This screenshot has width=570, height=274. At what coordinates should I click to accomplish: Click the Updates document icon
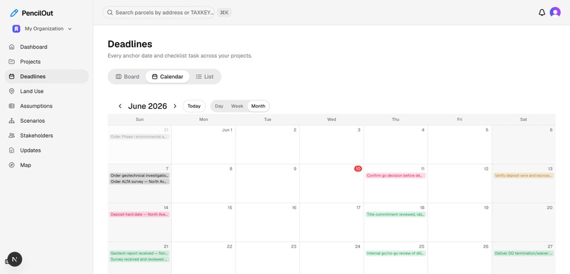click(11, 150)
